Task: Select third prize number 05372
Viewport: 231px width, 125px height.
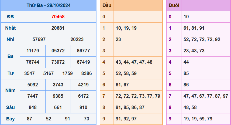Action: click(x=58, y=51)
